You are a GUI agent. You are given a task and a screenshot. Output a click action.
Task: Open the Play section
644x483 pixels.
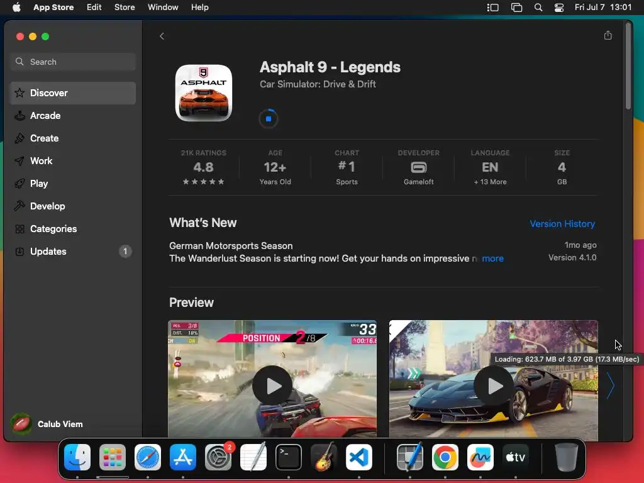[x=73, y=183]
